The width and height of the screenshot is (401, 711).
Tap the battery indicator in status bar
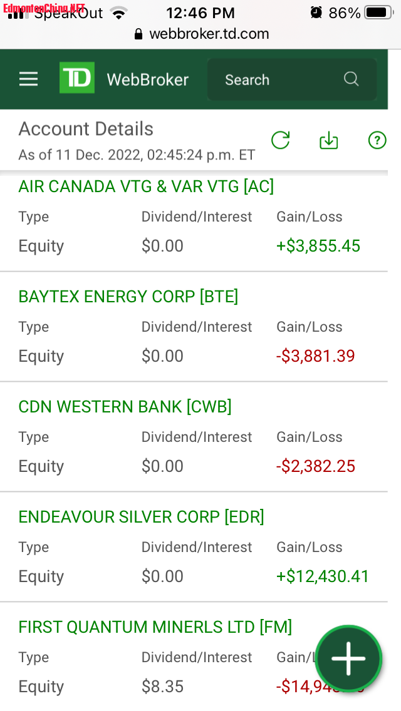pos(378,13)
